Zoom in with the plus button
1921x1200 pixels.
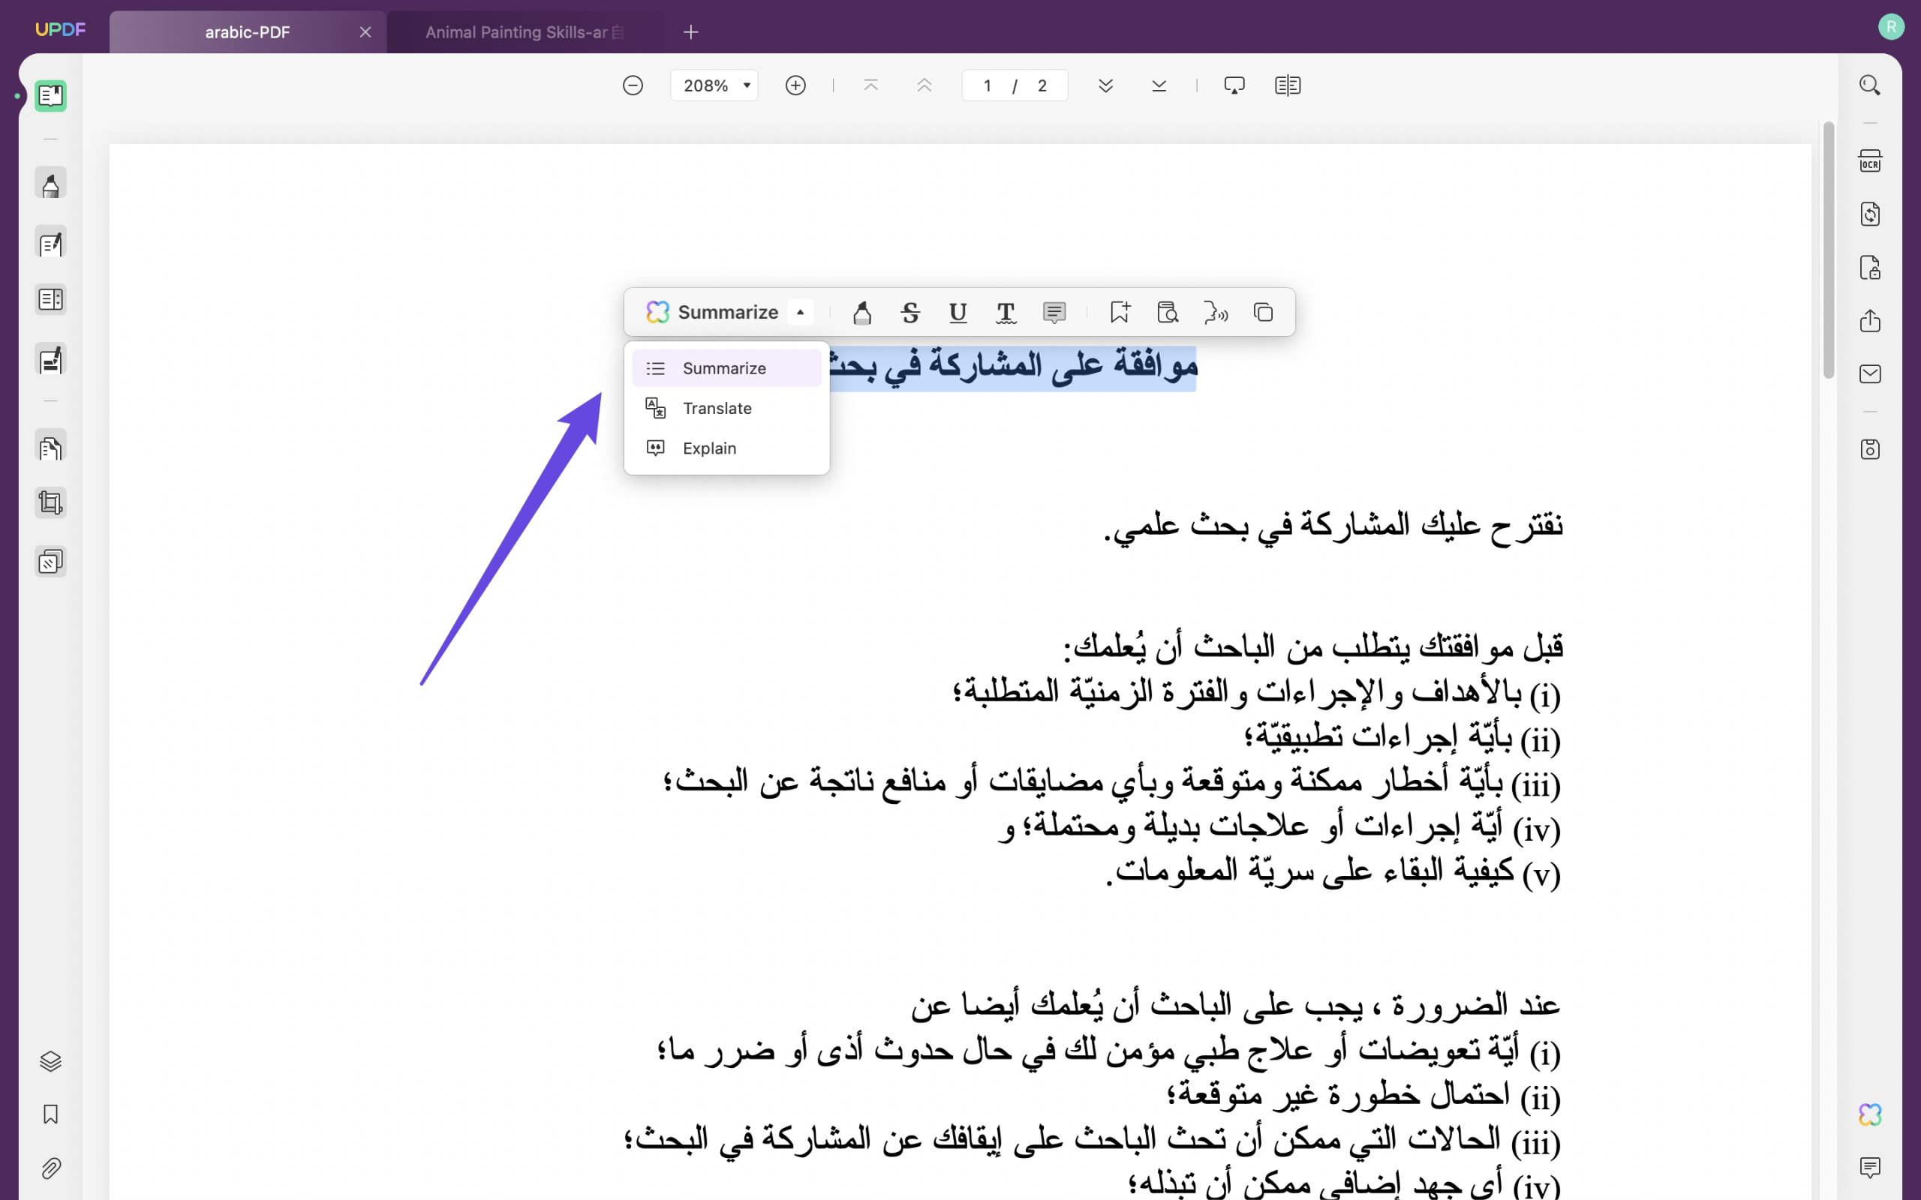(x=795, y=85)
